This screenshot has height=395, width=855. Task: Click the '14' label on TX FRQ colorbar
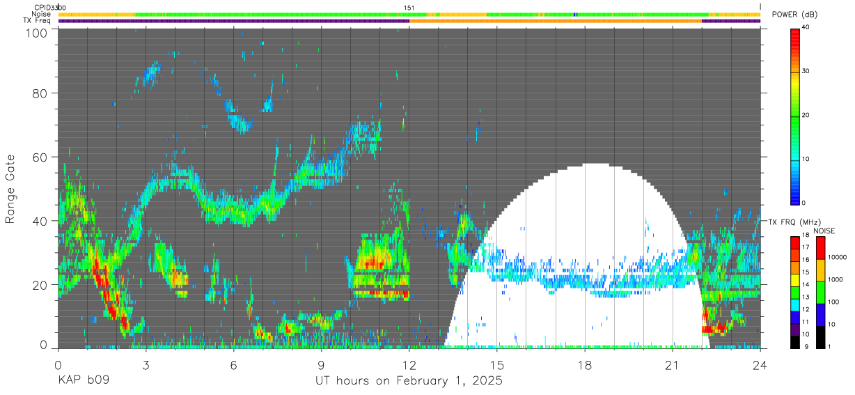click(x=806, y=284)
